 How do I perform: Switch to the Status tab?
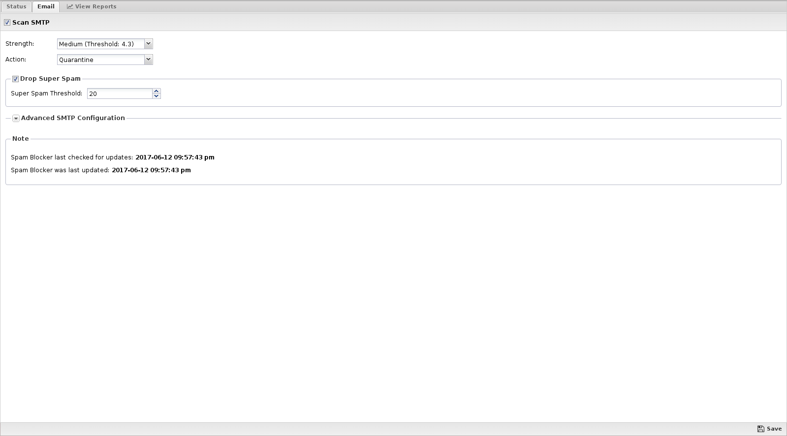(16, 6)
